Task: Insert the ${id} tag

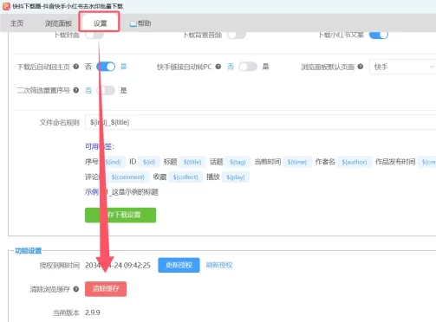Action: [149, 162]
